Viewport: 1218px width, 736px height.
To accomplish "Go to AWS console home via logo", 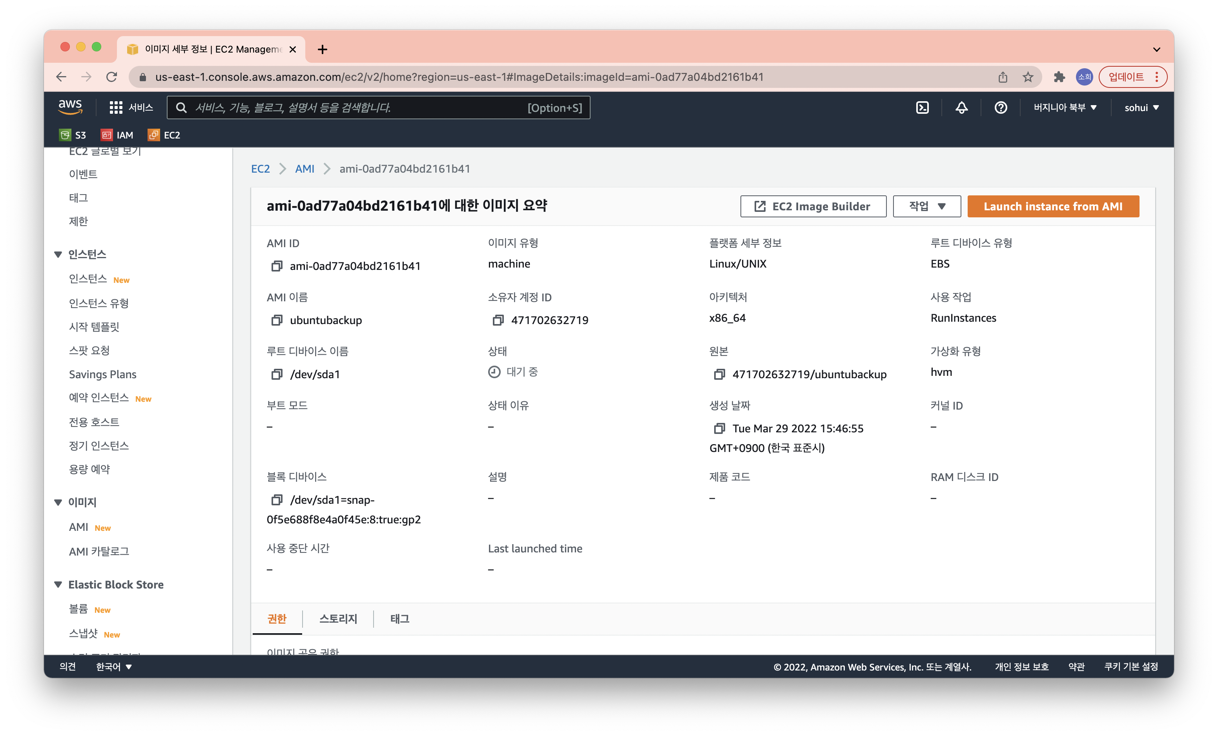I will coord(70,107).
